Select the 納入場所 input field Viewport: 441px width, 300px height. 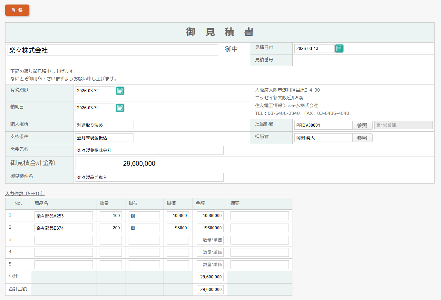(x=104, y=125)
